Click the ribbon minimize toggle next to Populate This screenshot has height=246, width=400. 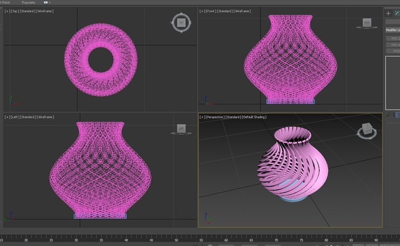coord(47,2)
